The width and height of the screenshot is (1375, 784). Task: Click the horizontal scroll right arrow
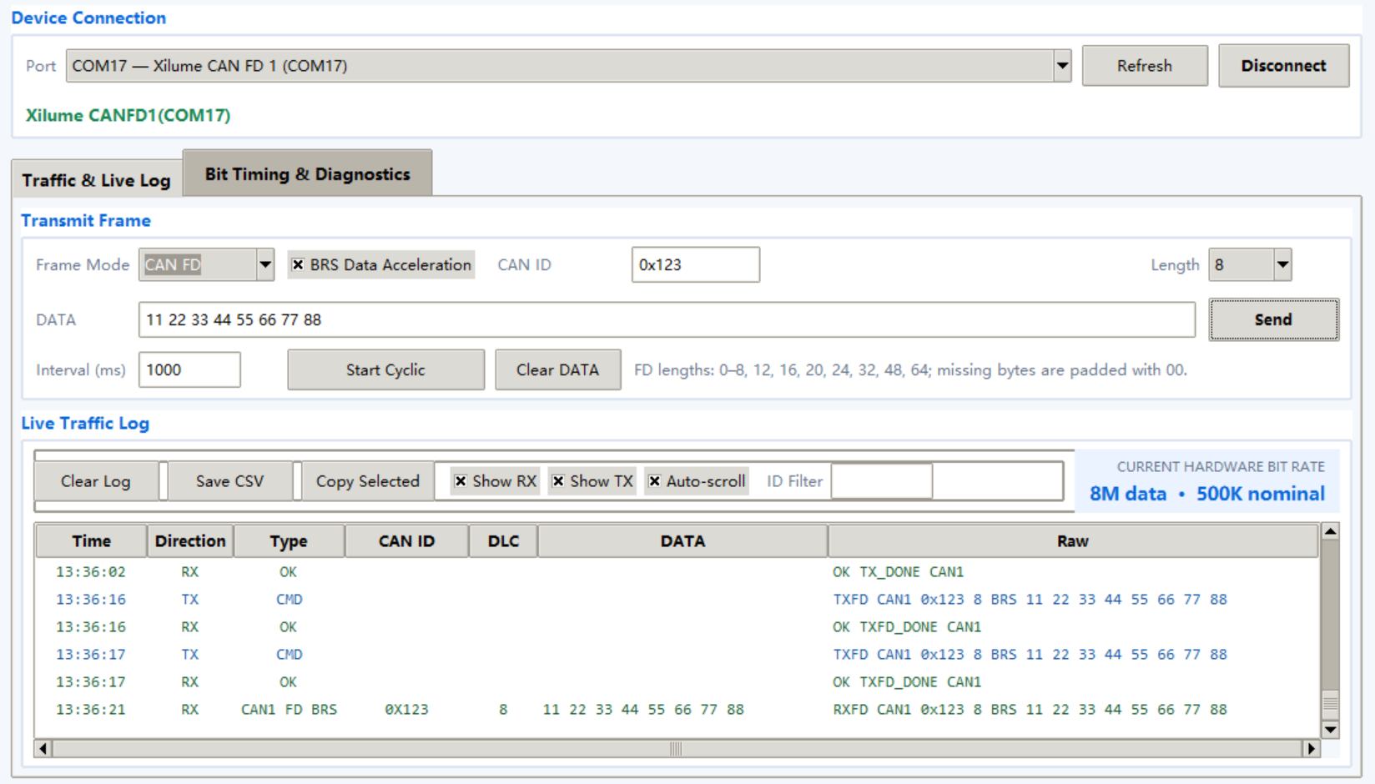pyautogui.click(x=1311, y=749)
